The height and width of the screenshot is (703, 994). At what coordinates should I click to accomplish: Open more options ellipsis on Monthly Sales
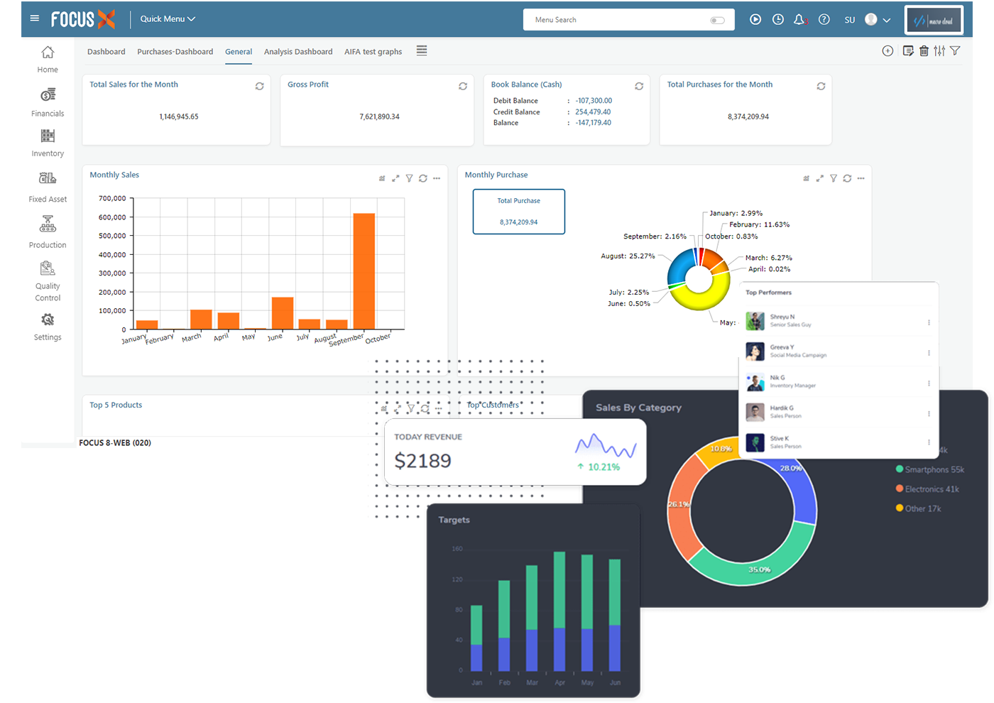437,178
